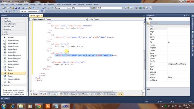
Task: Start debugging with green play icon
Action: [x=52, y=8]
